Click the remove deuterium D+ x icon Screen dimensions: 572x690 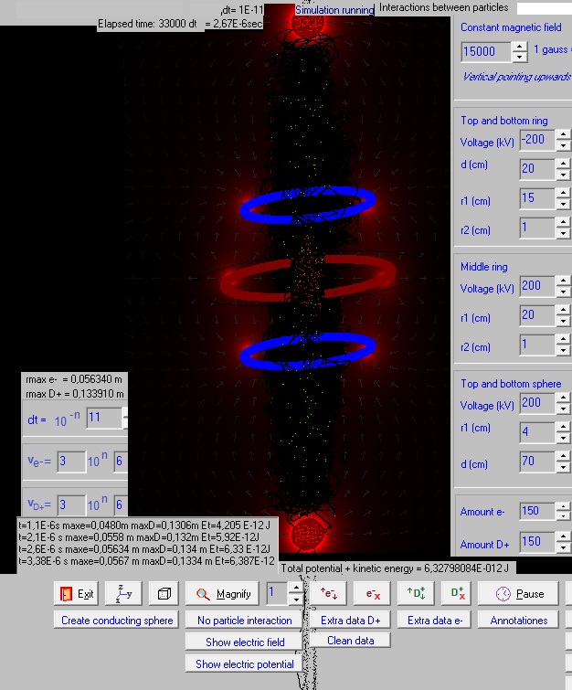tap(457, 594)
